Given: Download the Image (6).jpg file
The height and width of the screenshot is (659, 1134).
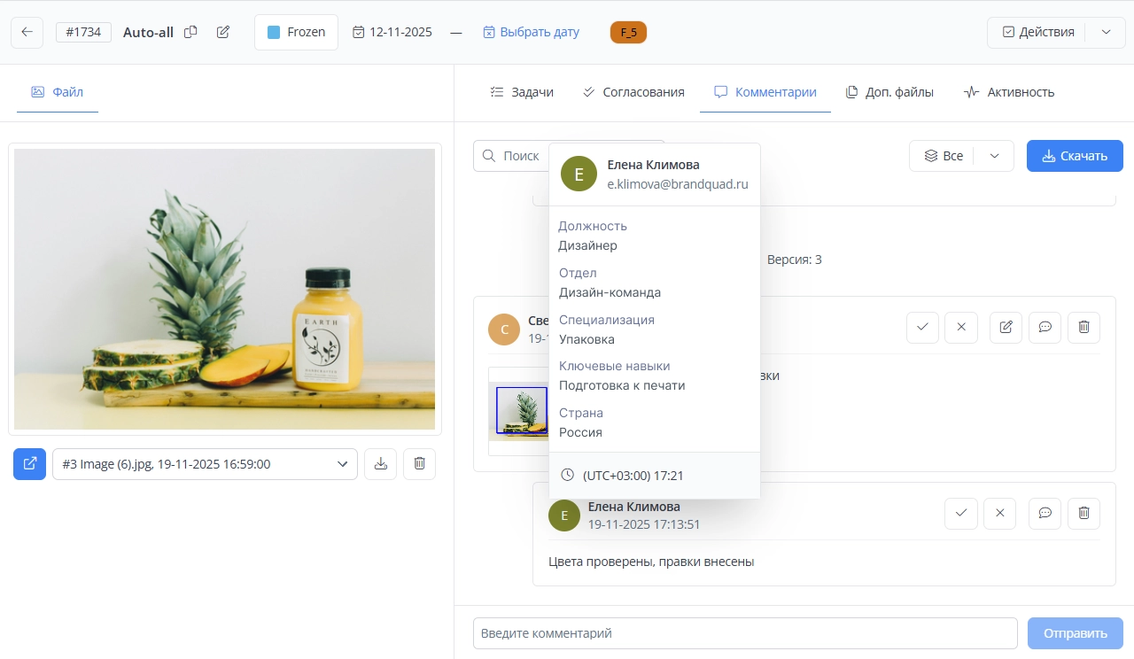Looking at the screenshot, I should tap(380, 464).
